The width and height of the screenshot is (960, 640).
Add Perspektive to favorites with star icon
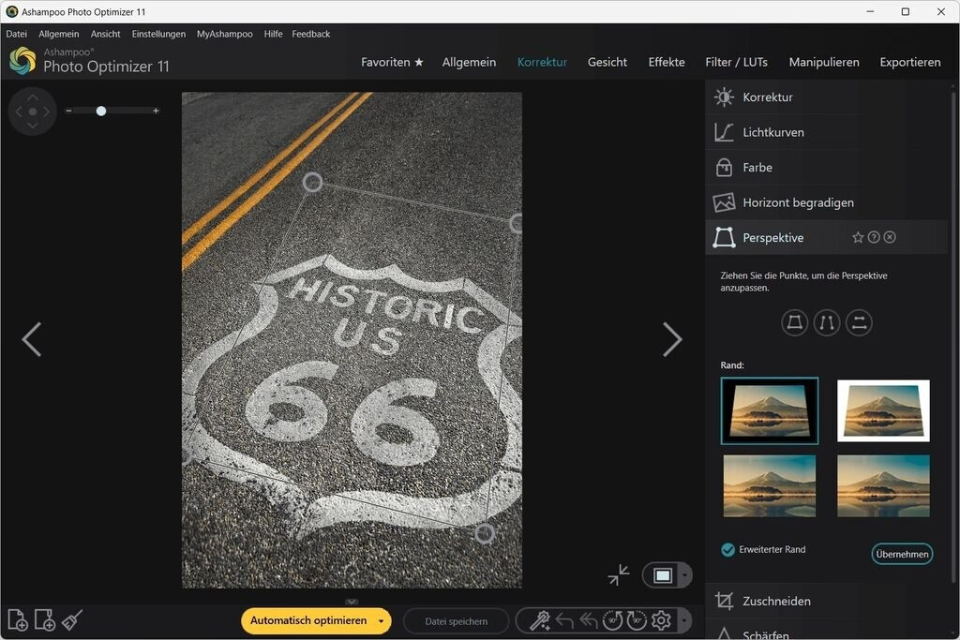click(x=858, y=238)
